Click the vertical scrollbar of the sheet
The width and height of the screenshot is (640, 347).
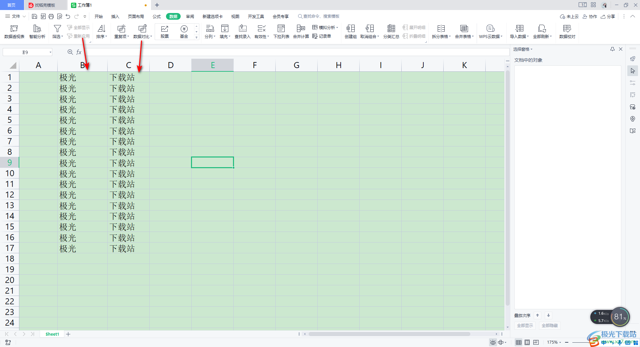[508, 188]
